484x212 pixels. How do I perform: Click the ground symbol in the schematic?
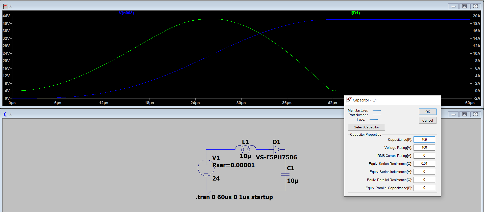[206, 193]
